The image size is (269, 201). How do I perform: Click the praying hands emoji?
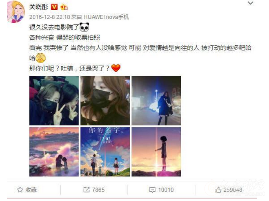coord(40,58)
